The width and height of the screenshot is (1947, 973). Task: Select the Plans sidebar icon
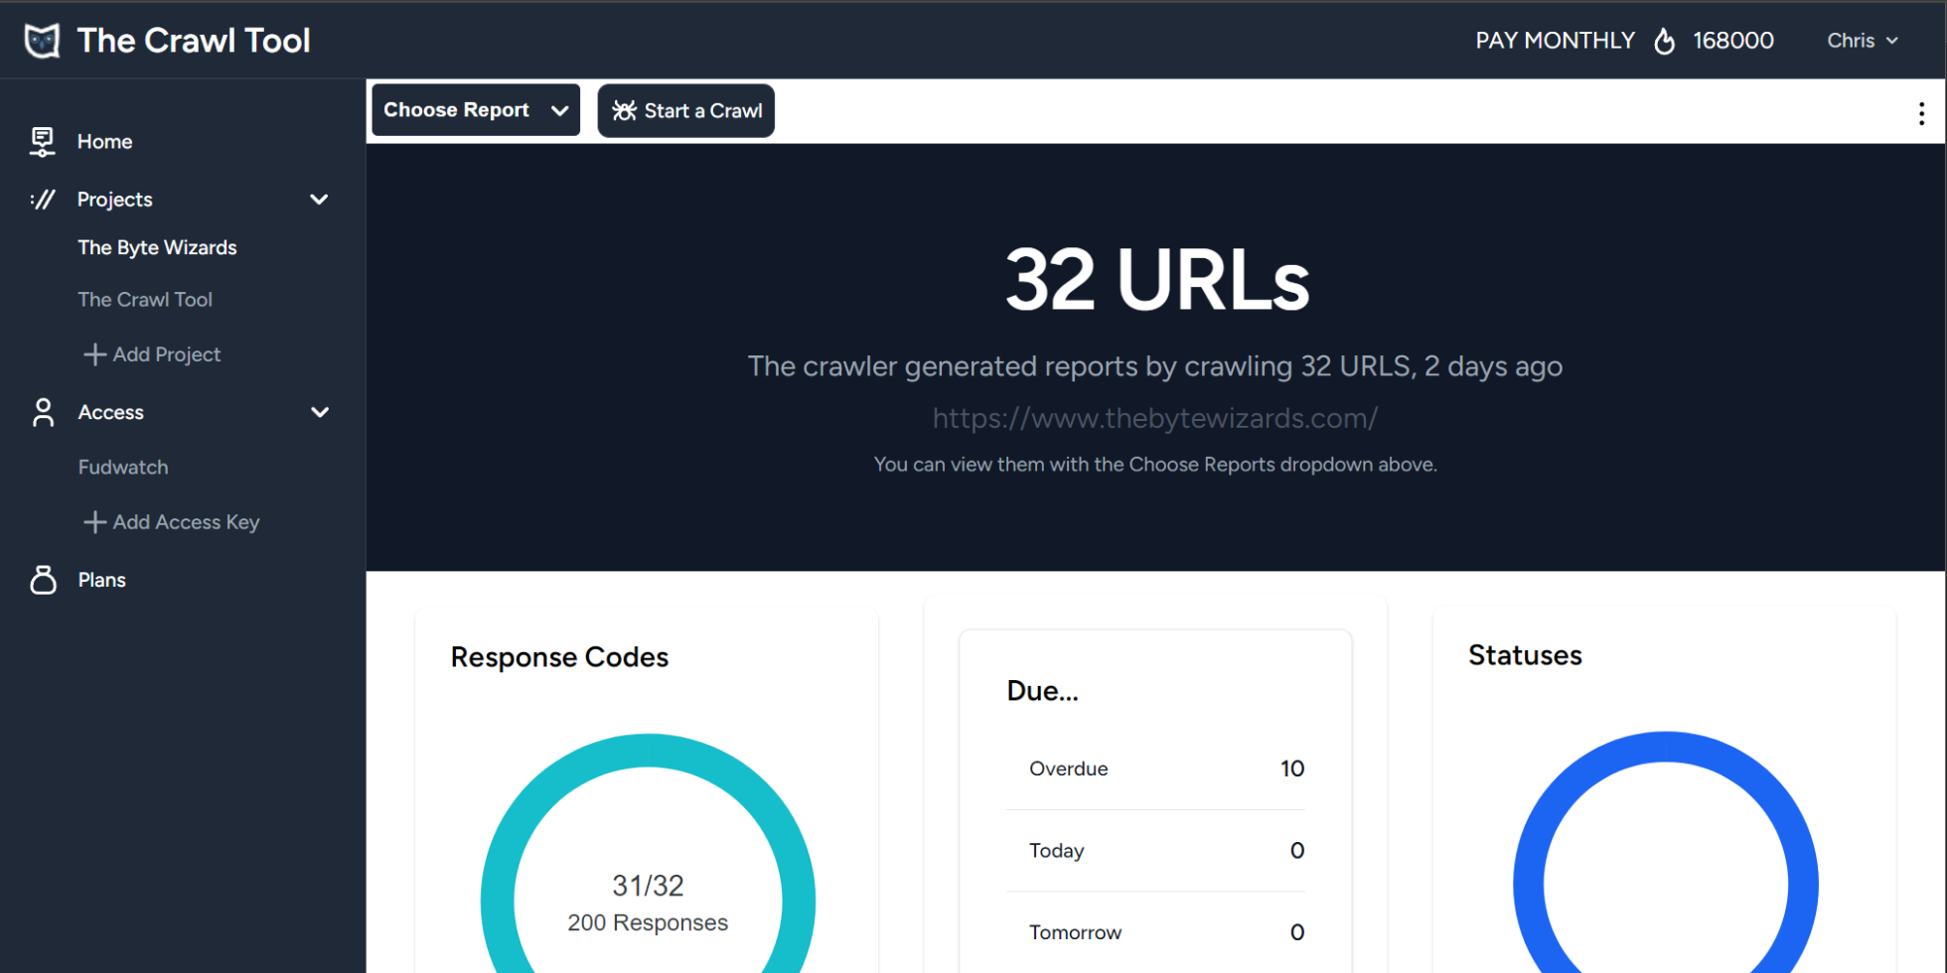[43, 580]
